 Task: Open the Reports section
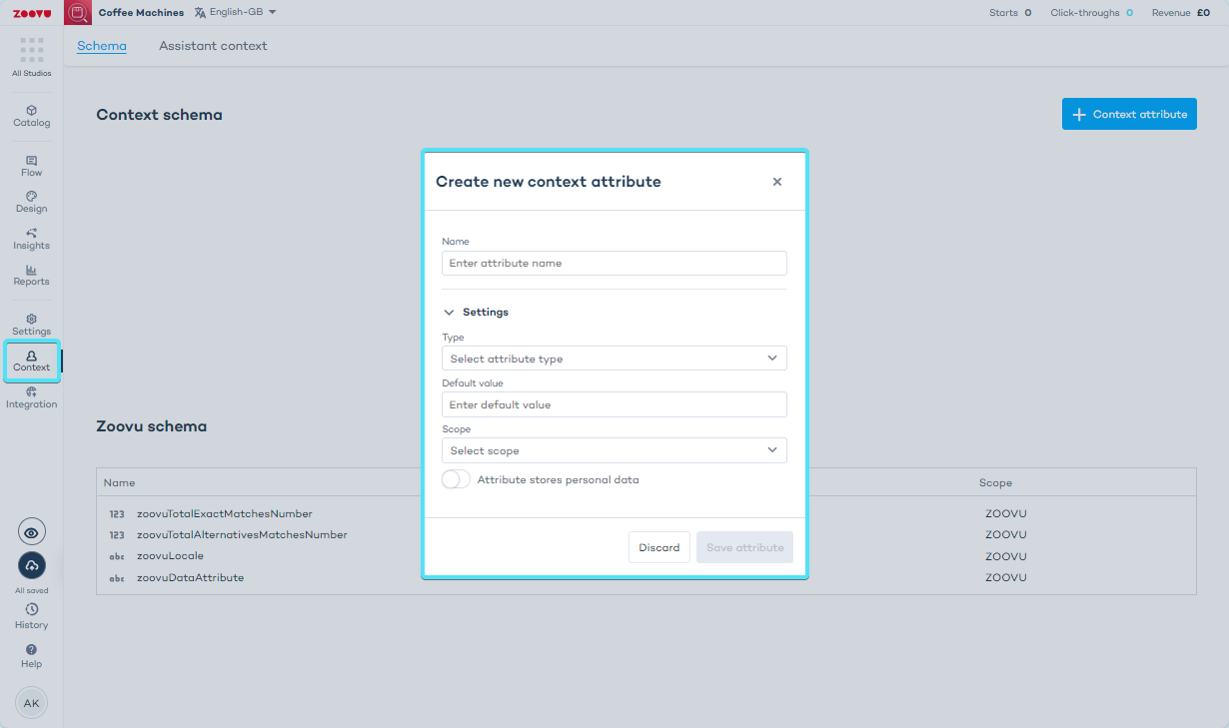coord(31,275)
